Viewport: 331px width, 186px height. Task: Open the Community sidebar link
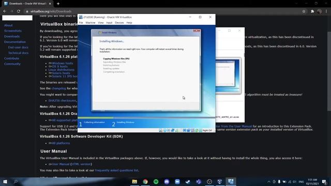click(x=12, y=64)
